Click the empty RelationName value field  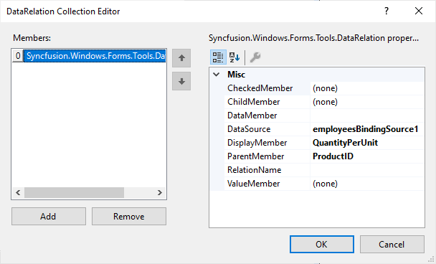[x=367, y=170]
